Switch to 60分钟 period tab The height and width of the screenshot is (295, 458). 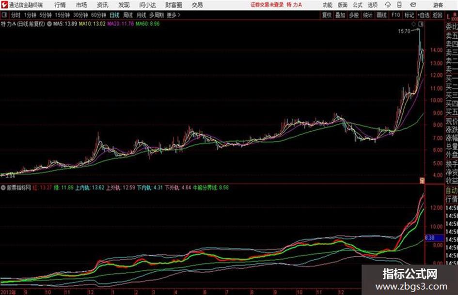pos(98,15)
